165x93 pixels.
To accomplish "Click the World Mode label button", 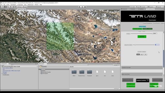I will click(142, 26).
